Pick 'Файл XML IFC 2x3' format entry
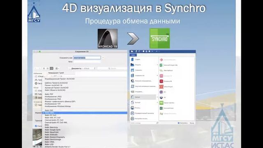Screen dimensions: 263x148 click(53, 118)
